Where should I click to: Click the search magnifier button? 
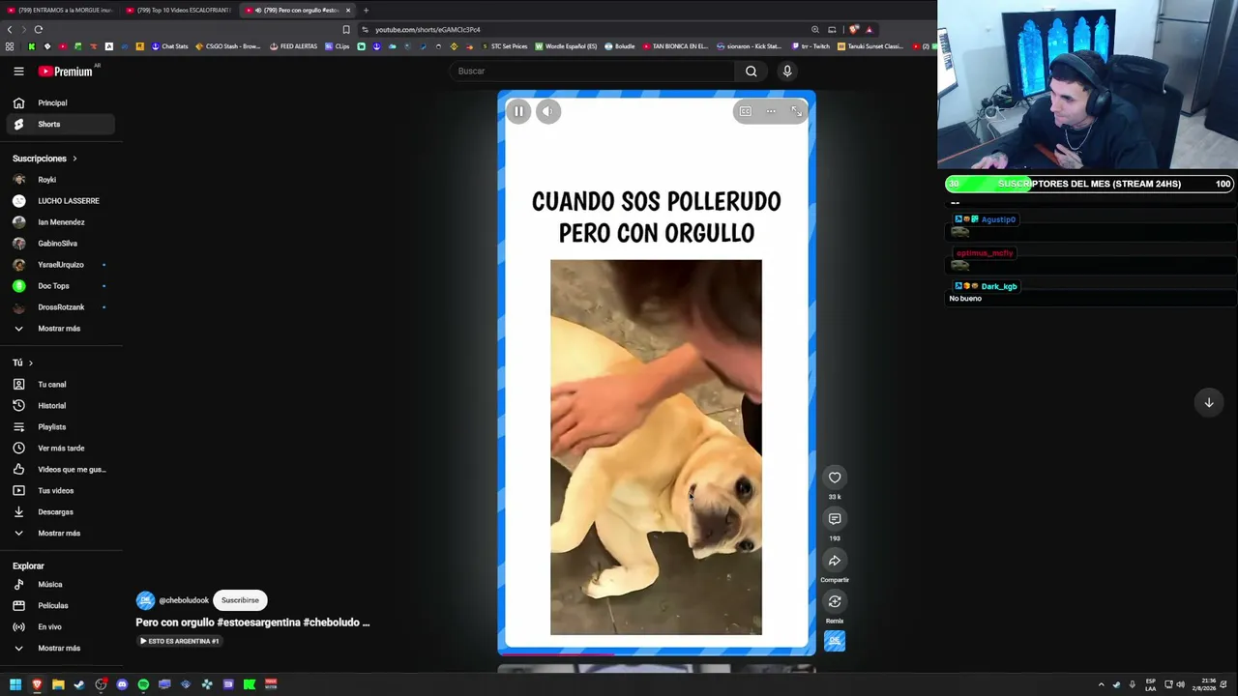(x=751, y=71)
